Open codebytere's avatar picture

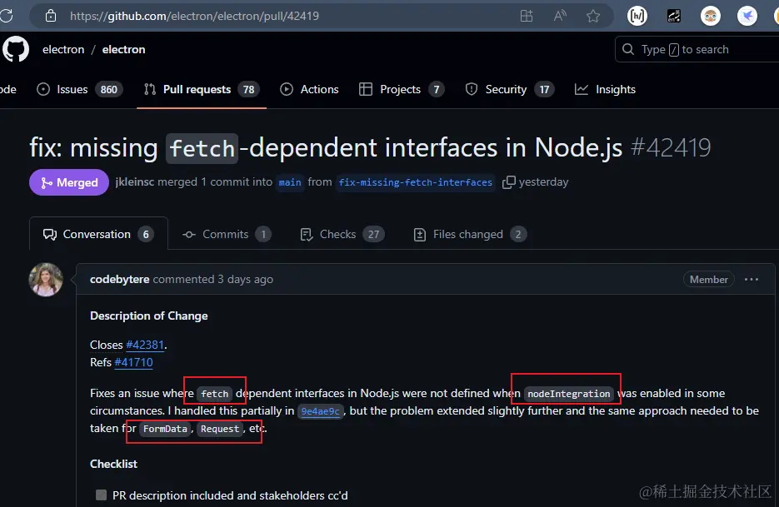click(x=46, y=280)
